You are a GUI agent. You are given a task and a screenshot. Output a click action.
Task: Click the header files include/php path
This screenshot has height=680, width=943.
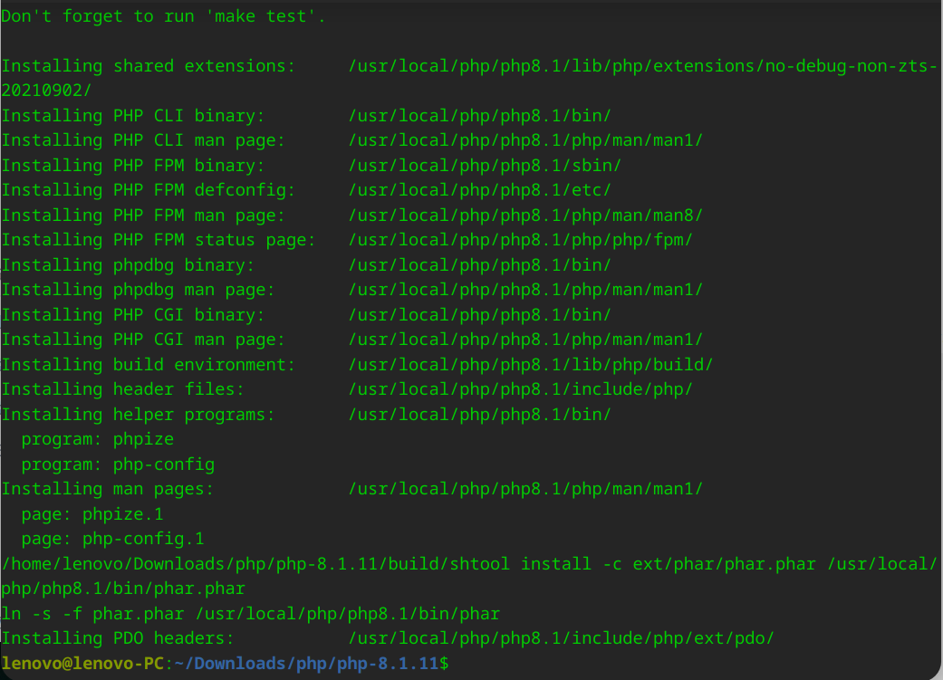pyautogui.click(x=520, y=389)
